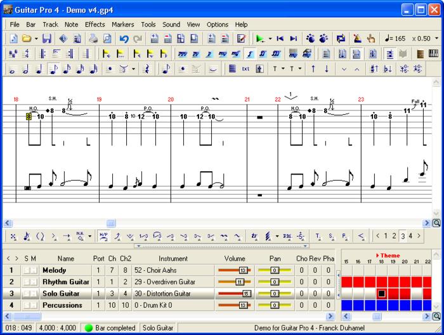Insert text with the txt icon
The width and height of the screenshot is (444, 335).
[246, 69]
